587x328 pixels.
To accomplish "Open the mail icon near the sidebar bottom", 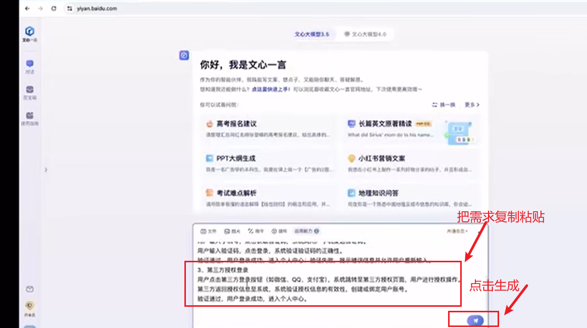I will point(30,289).
